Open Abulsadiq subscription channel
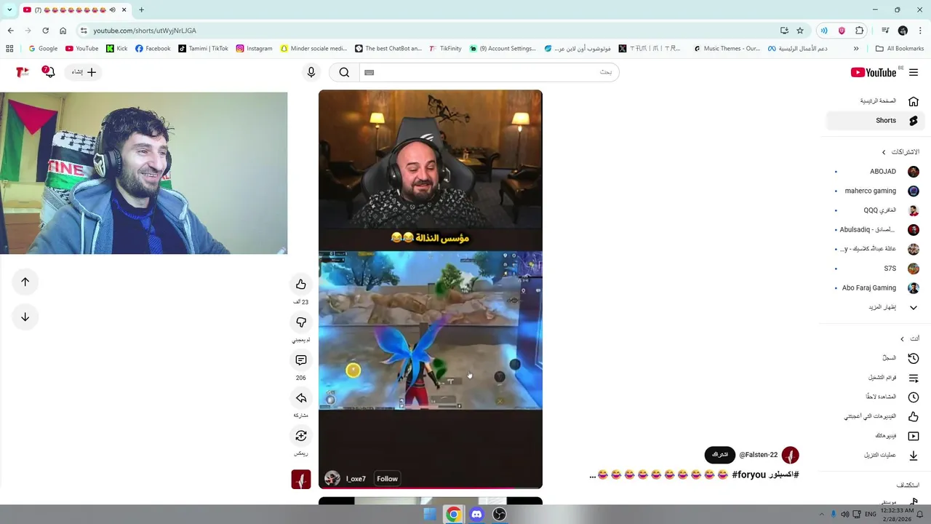931x524 pixels. [876, 229]
